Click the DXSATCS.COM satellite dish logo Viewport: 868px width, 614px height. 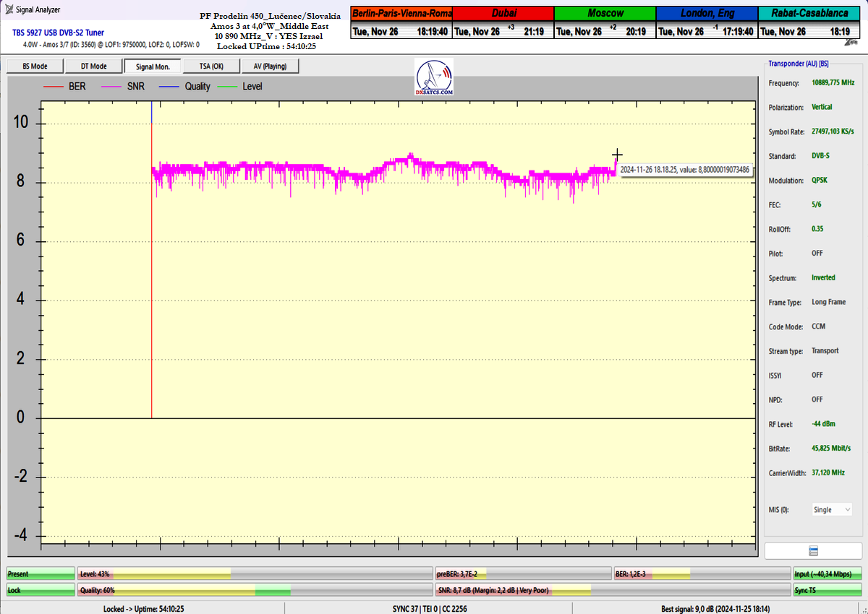tap(434, 77)
